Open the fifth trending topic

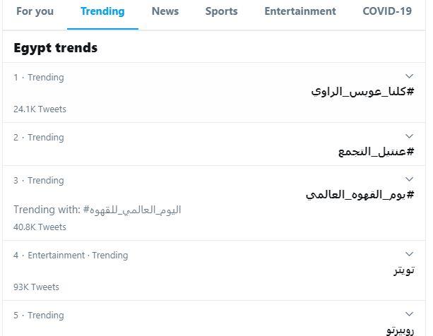point(400,330)
